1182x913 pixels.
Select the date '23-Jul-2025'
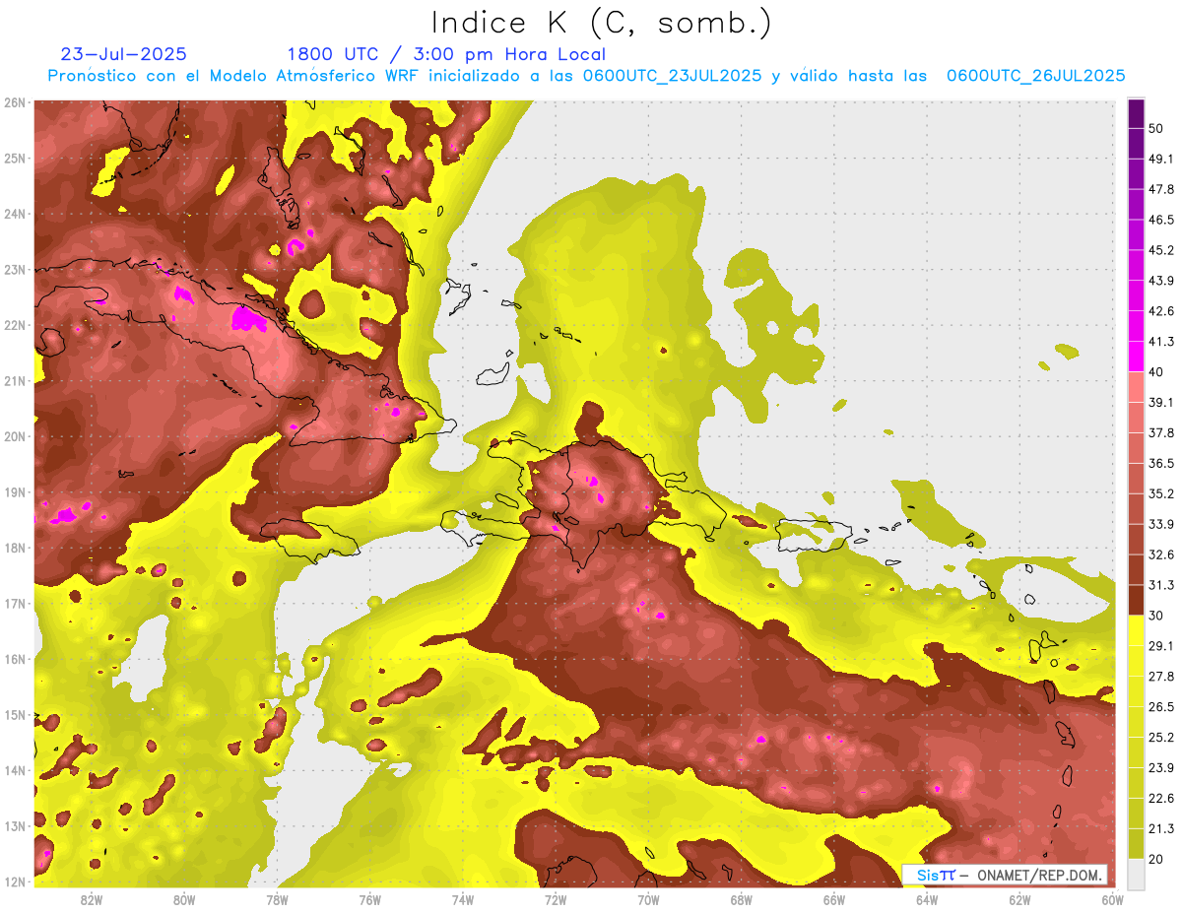(x=124, y=54)
